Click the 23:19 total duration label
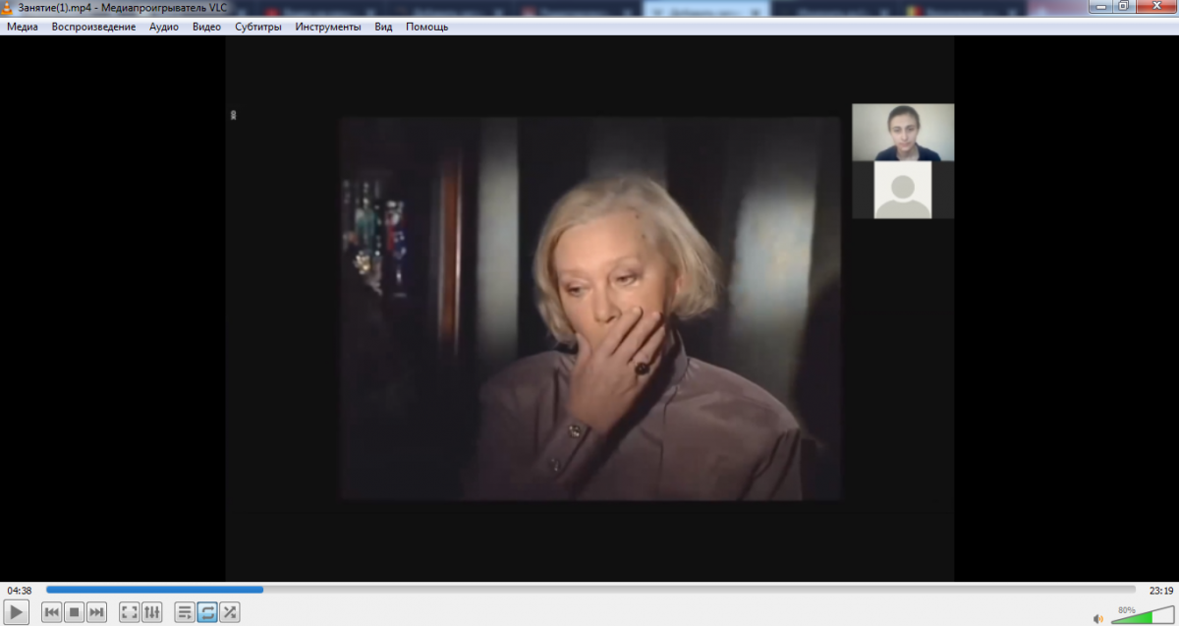This screenshot has height=626, width=1179. pos(1160,591)
